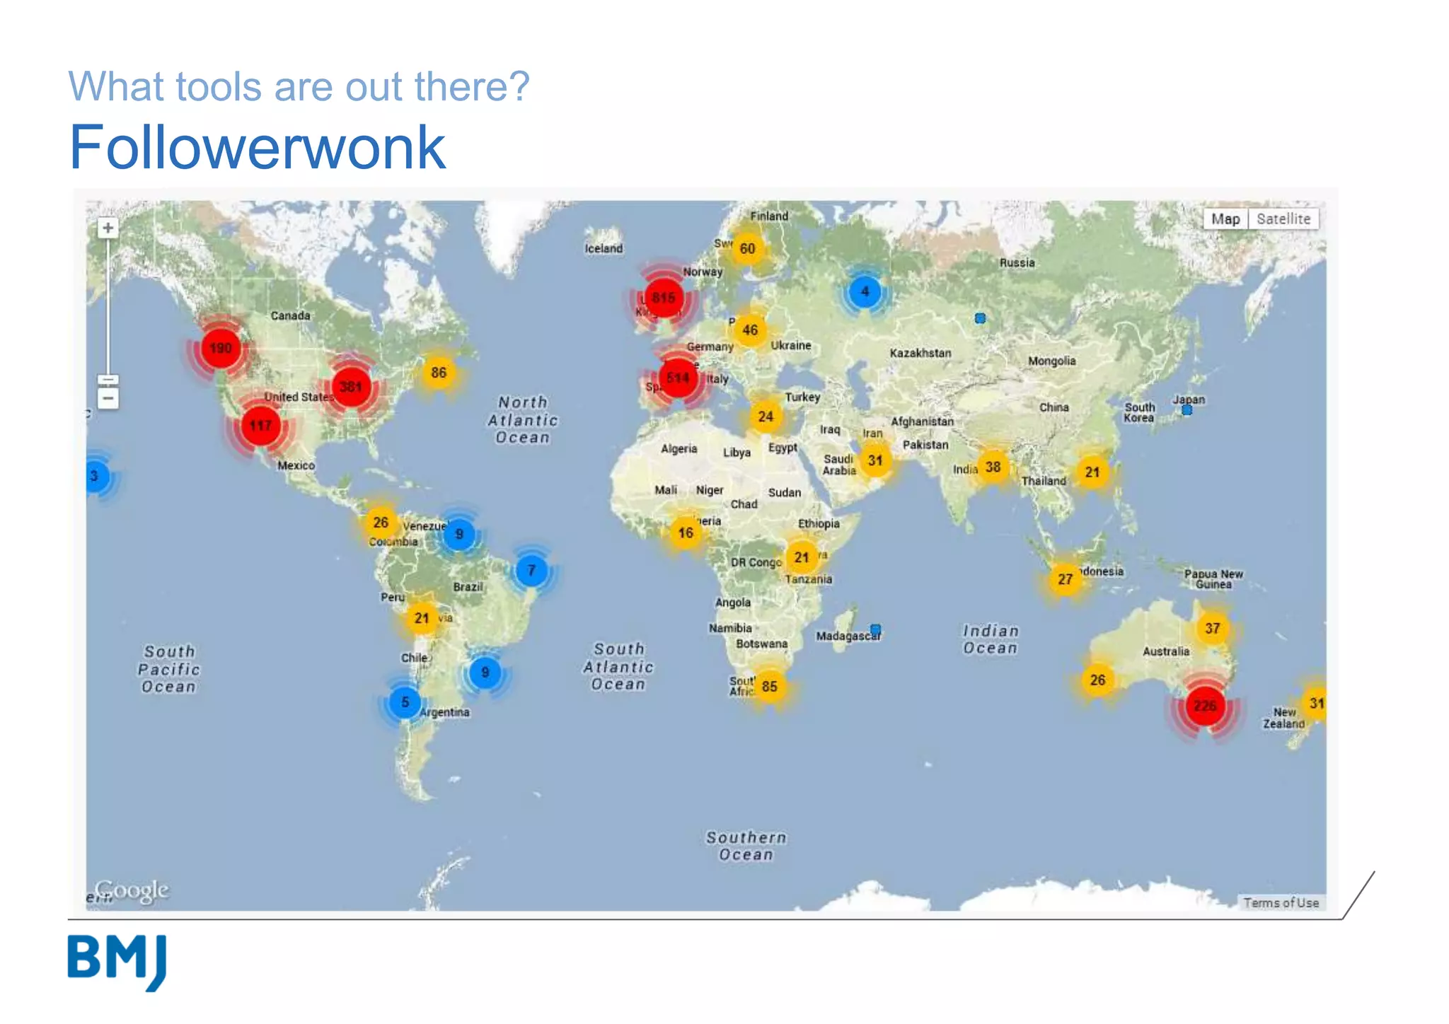Click the Papua New Guinea label
The height and width of the screenshot is (1024, 1449).
click(x=1213, y=579)
